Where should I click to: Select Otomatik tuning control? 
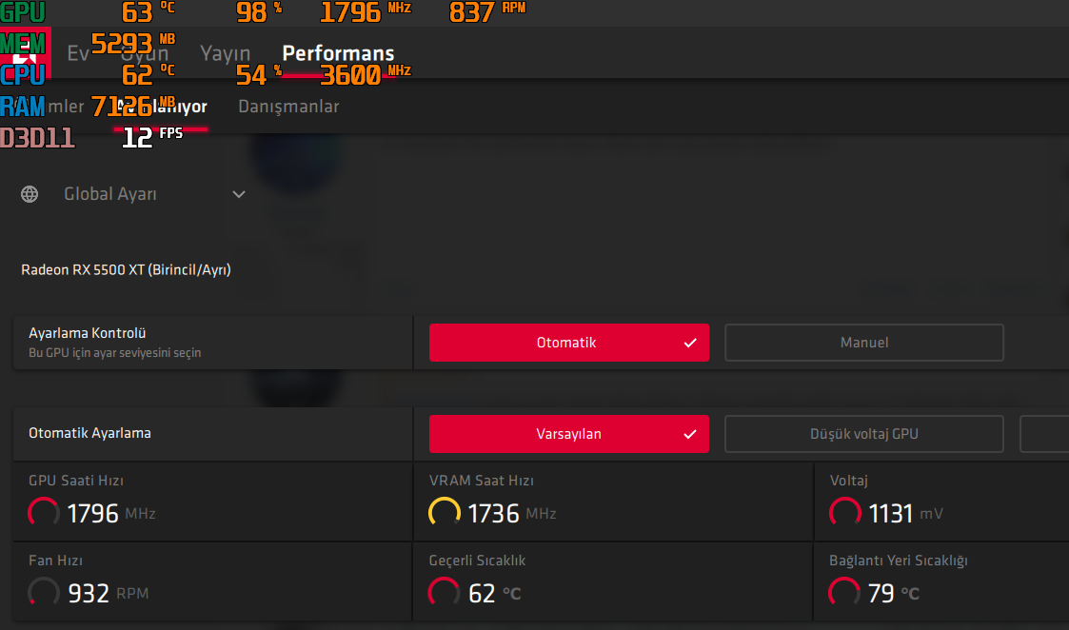[569, 343]
